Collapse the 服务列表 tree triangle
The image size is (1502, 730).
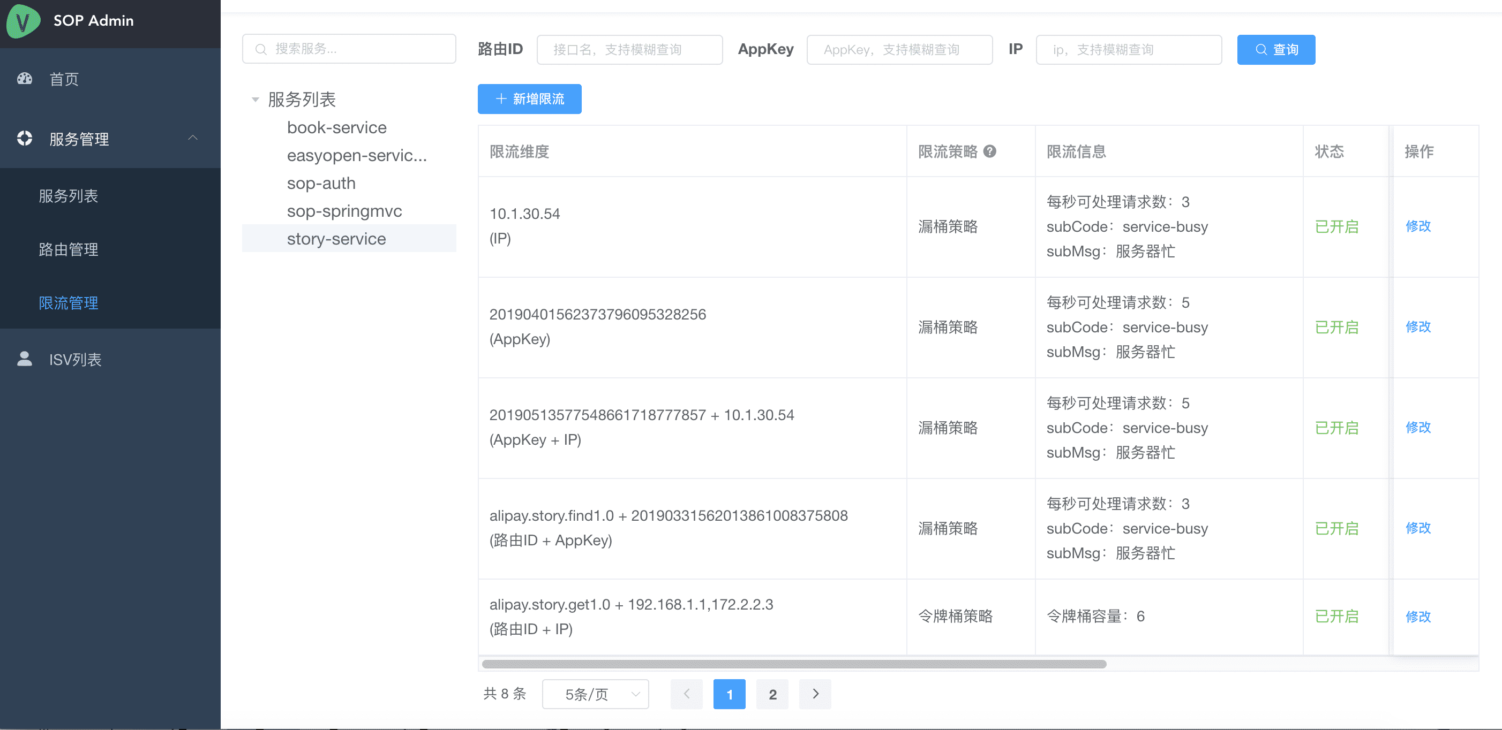(255, 100)
